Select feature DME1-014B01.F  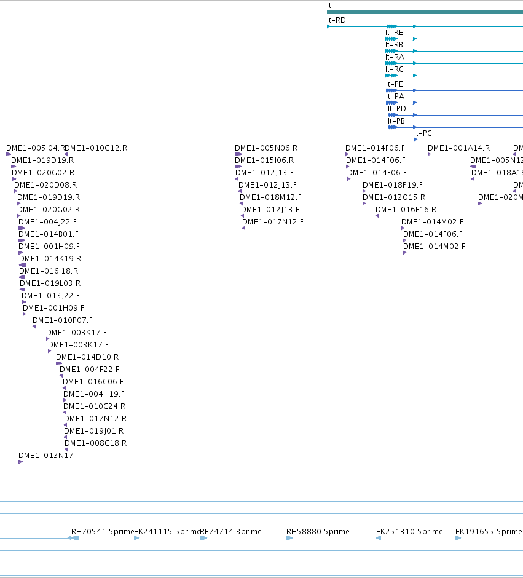[x=49, y=234]
